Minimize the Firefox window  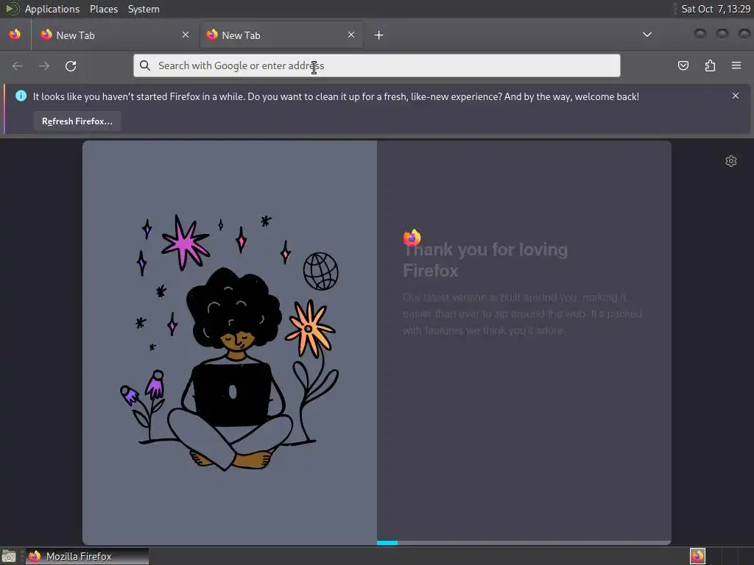point(700,33)
